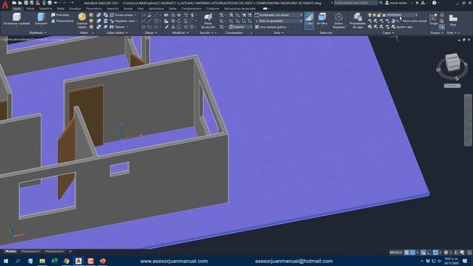Toggle snap mode in status bar
The height and width of the screenshot is (266, 473).
pyautogui.click(x=412, y=252)
